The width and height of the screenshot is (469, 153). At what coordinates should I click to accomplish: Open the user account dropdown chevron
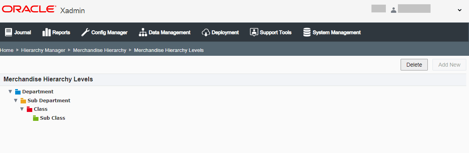pyautogui.click(x=460, y=10)
